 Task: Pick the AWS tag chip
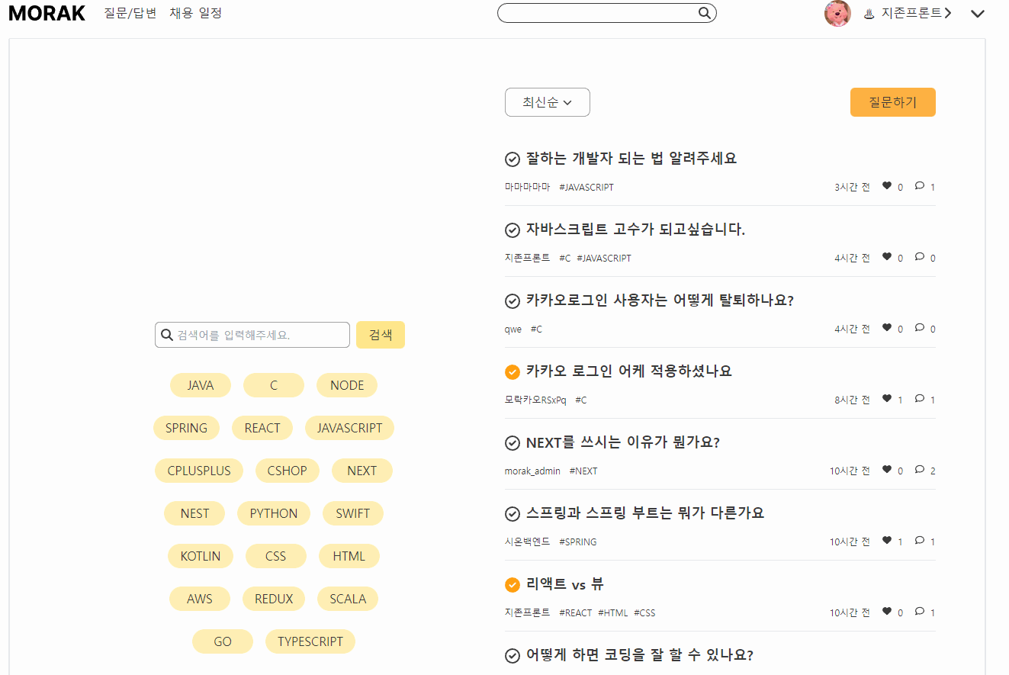(x=200, y=599)
